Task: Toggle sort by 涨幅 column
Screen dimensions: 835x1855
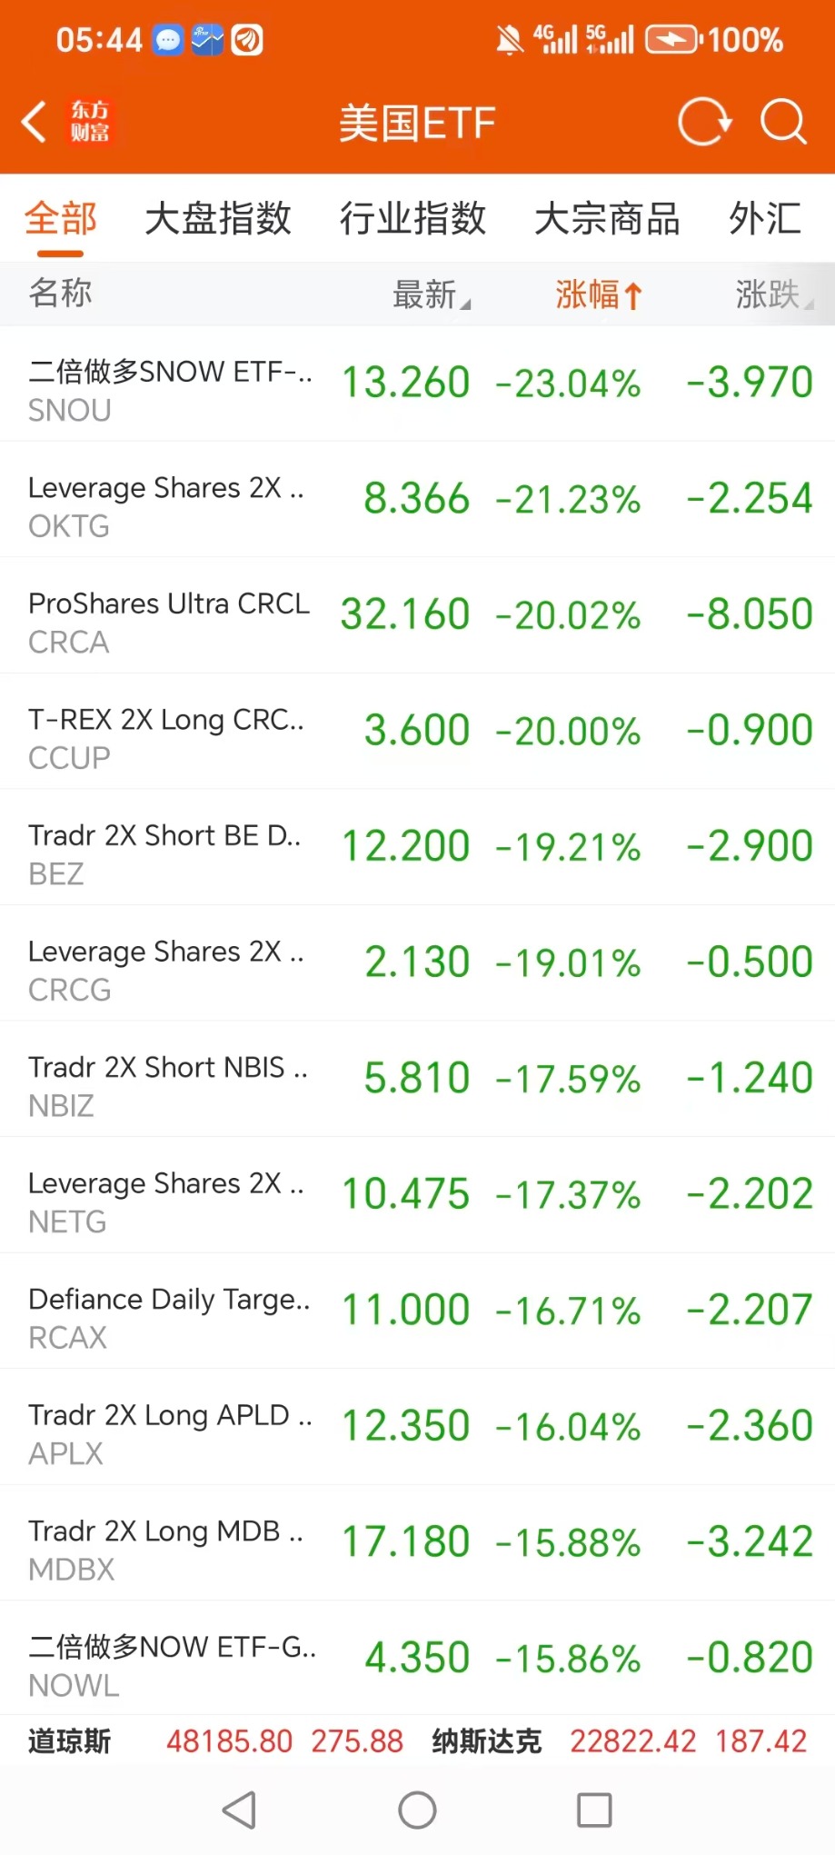Action: [x=598, y=294]
